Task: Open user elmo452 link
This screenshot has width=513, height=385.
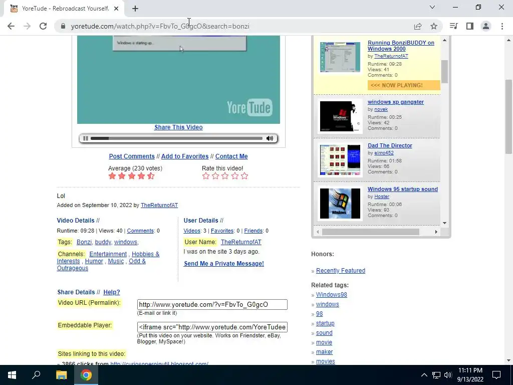Action: click(384, 153)
